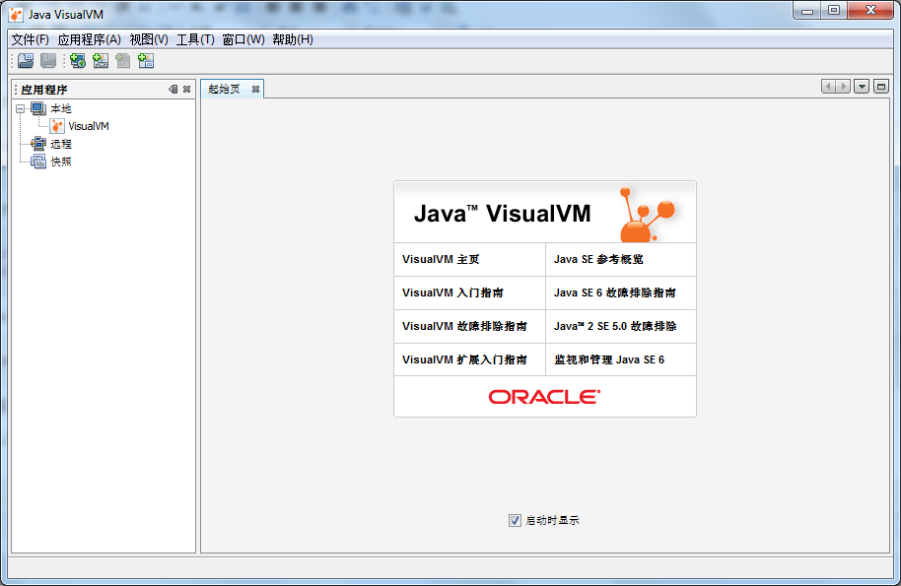Select the 快照 node in tree

pyautogui.click(x=60, y=162)
